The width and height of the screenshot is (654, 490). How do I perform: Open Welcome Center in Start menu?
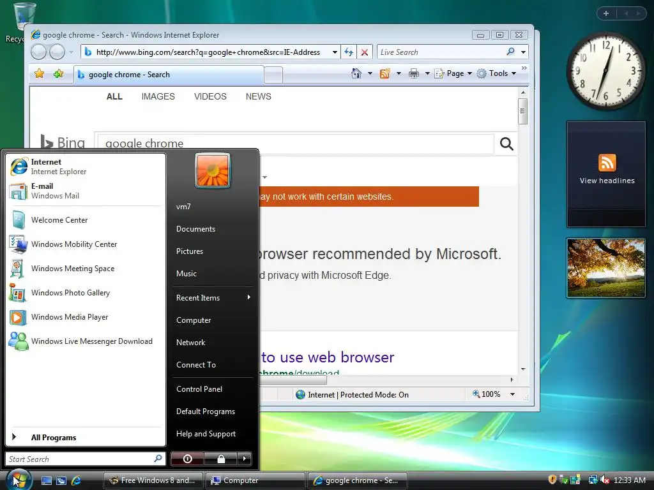(86, 220)
